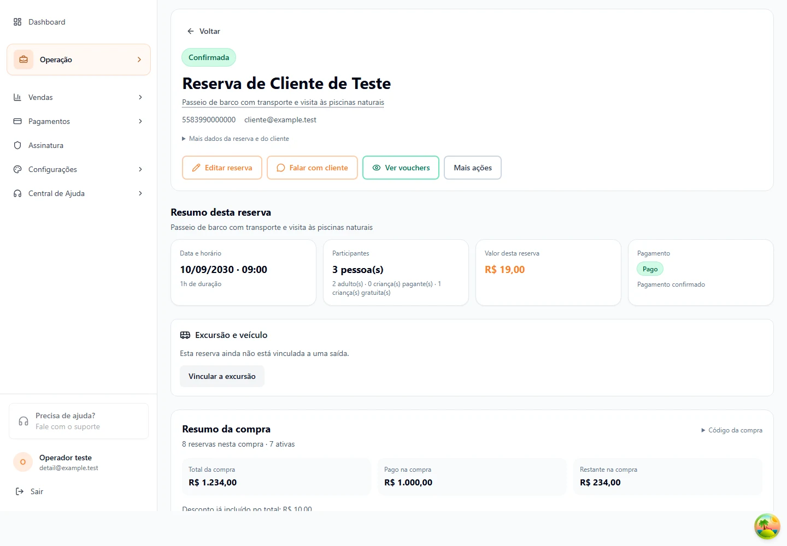Click the Falar com cliente button
Screen dimensions: 787x546
312,168
